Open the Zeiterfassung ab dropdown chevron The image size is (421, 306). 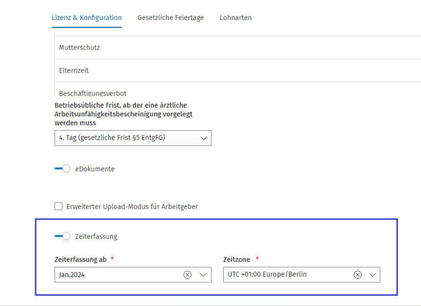click(x=203, y=275)
